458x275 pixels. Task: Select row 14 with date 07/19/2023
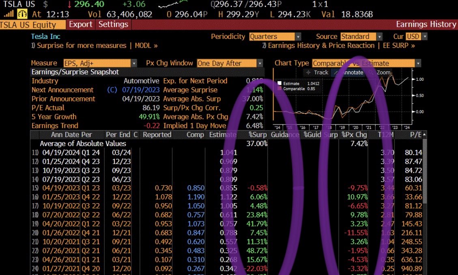(227, 179)
